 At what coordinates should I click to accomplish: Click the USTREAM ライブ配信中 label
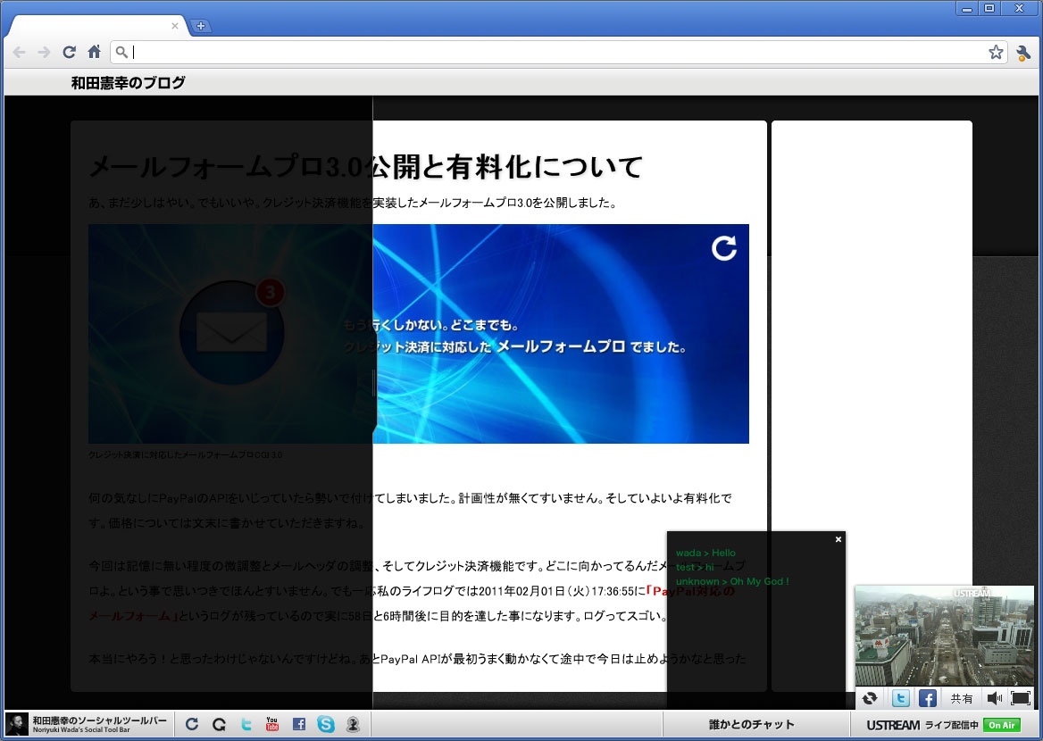click(x=922, y=725)
